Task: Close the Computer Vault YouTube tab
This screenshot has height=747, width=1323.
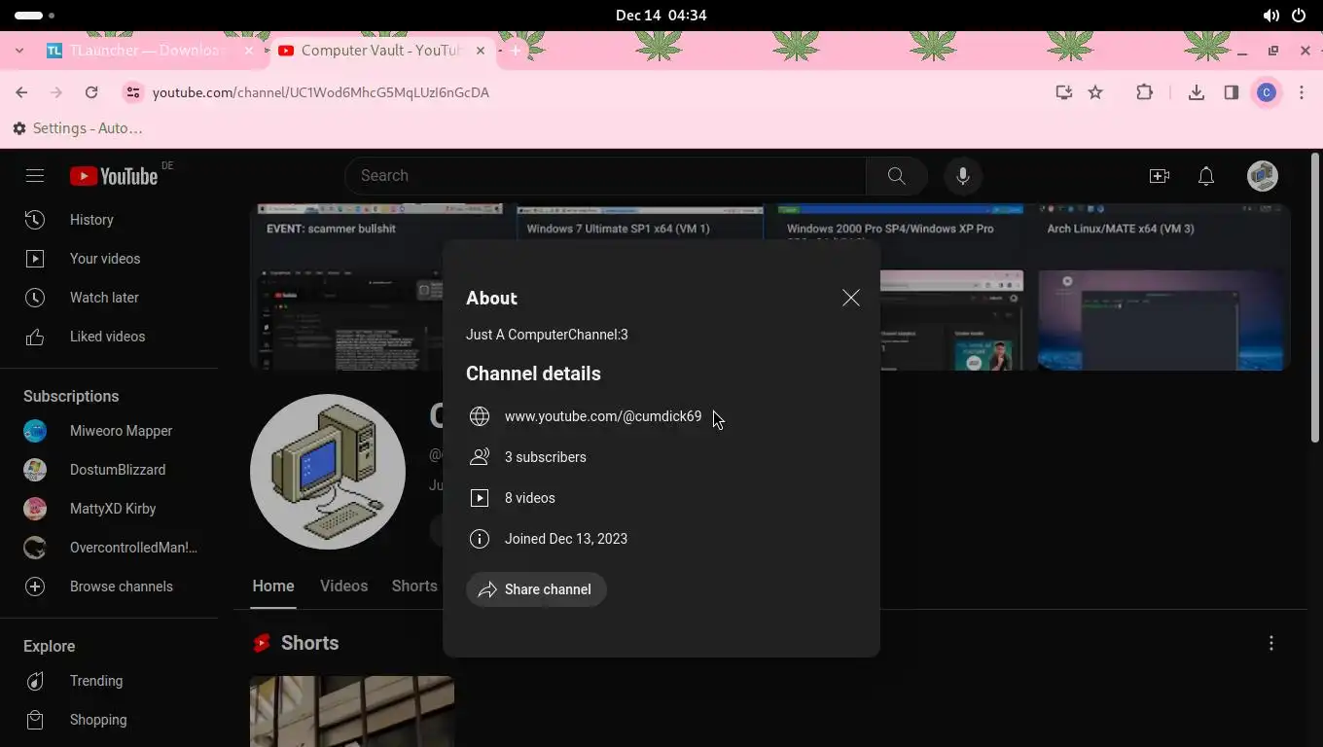Action: [x=481, y=51]
